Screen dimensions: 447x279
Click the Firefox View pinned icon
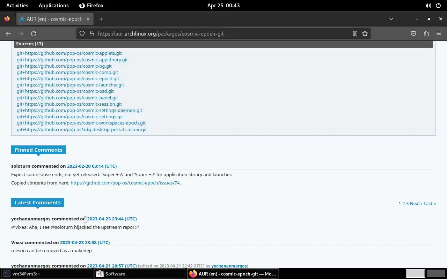point(7,19)
